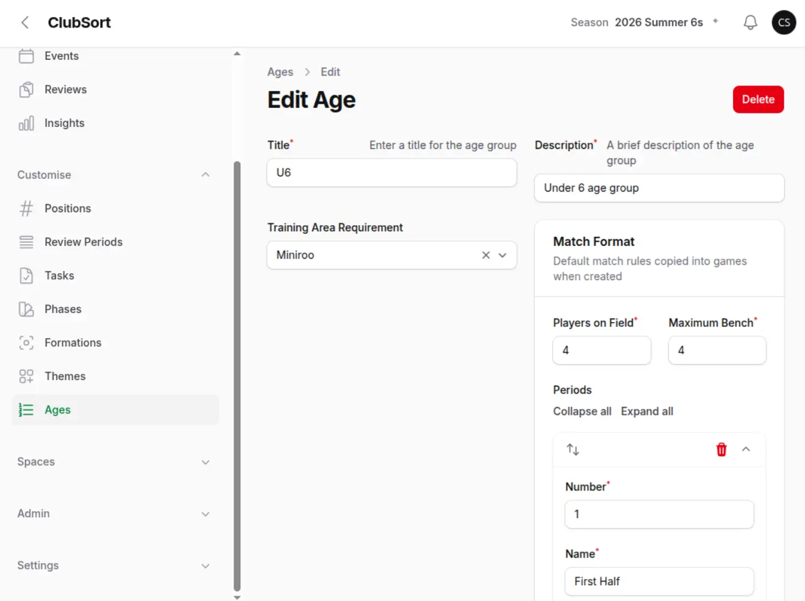Click the Events calendar icon
The height and width of the screenshot is (601, 805).
click(x=26, y=56)
